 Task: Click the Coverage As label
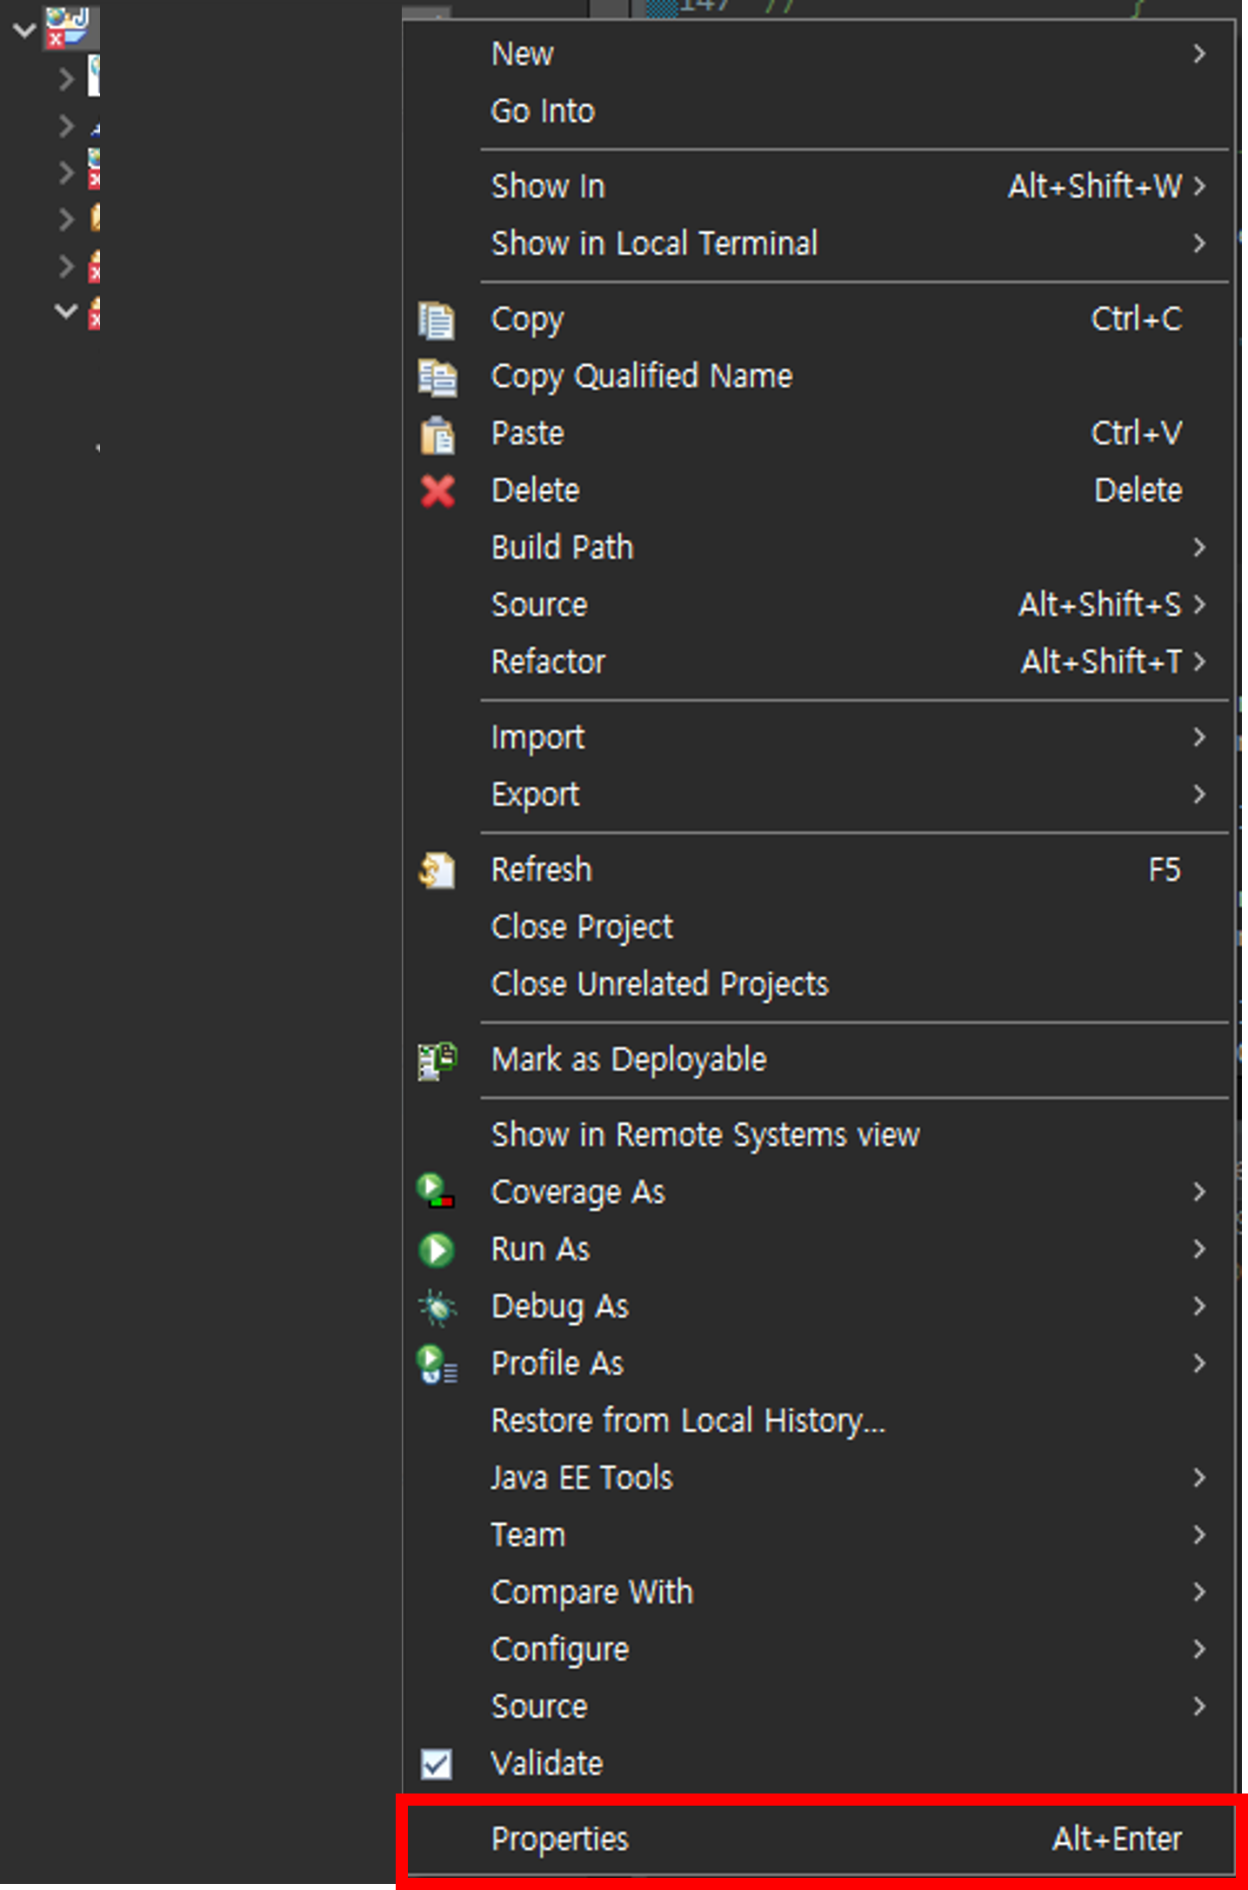click(x=577, y=1193)
